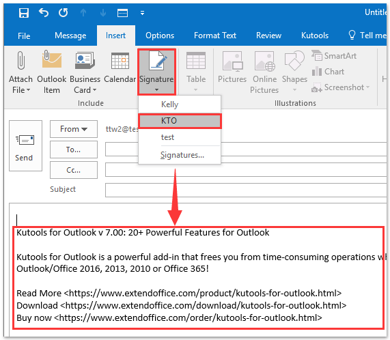Insert Online Pictures

(264, 72)
